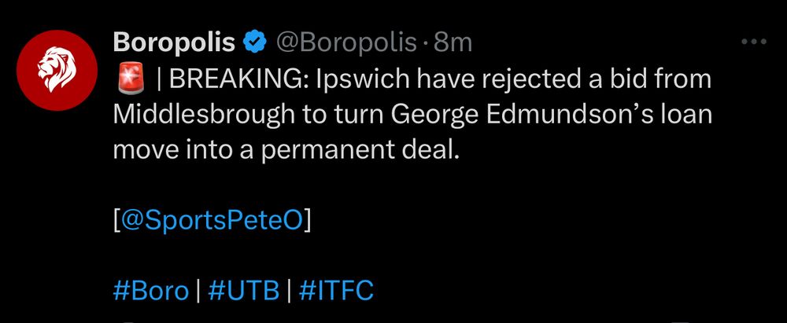Click the word BREAKING in the tweet
The image size is (787, 323).
pyautogui.click(x=239, y=81)
